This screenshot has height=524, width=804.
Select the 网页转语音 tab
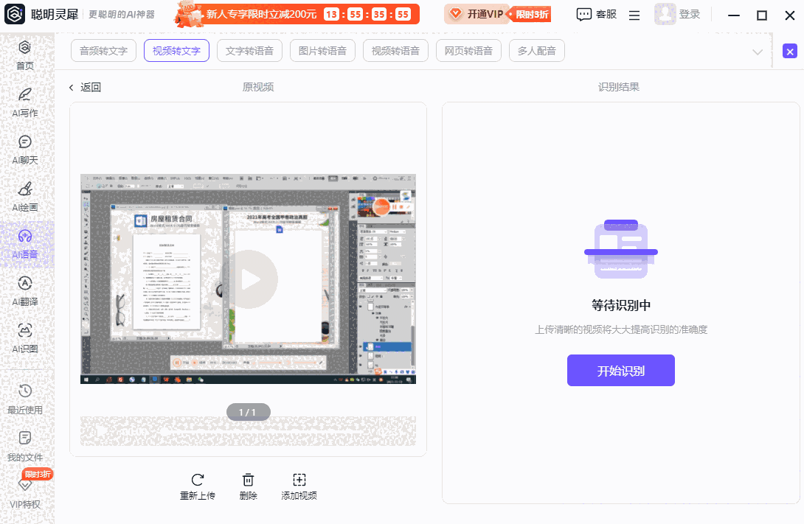coord(468,51)
